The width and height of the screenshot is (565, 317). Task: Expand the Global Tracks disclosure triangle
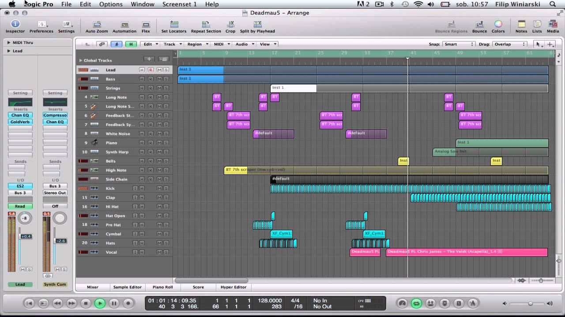pyautogui.click(x=81, y=60)
